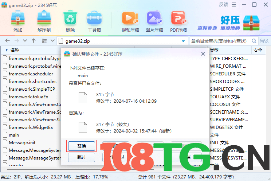271x181 pixels.
Task: Launch 视频压缩 video compression tool
Action: click(130, 21)
